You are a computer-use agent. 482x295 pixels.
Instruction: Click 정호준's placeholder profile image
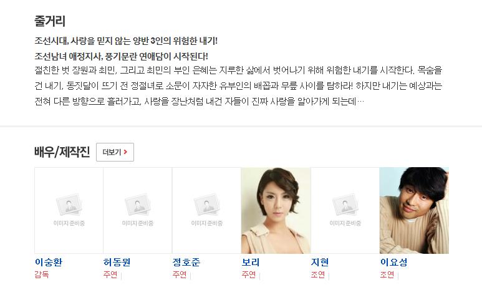point(206,210)
